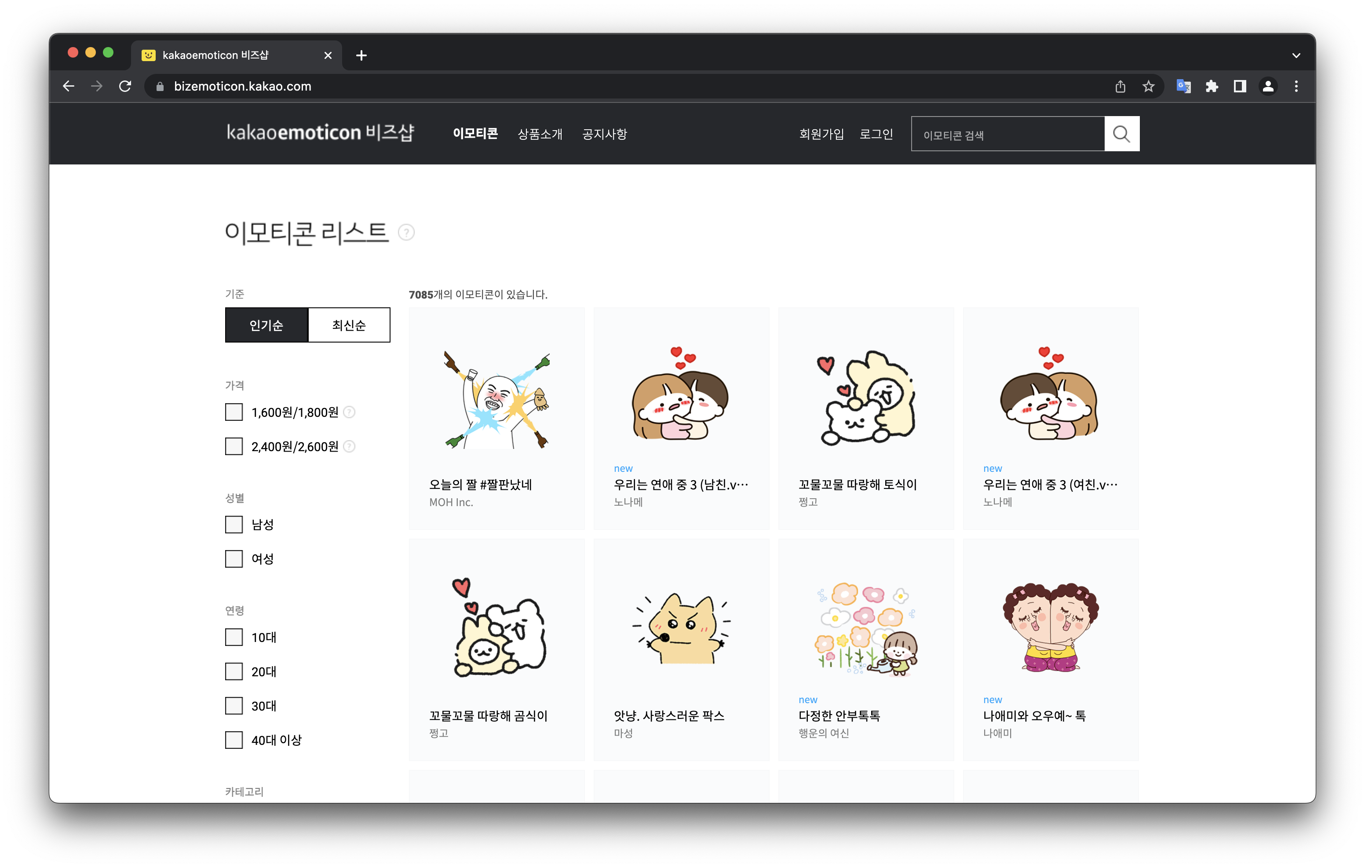Viewport: 1365px width, 868px height.
Task: Open the help tooltip next to 이모티콘 리스트
Action: point(406,233)
